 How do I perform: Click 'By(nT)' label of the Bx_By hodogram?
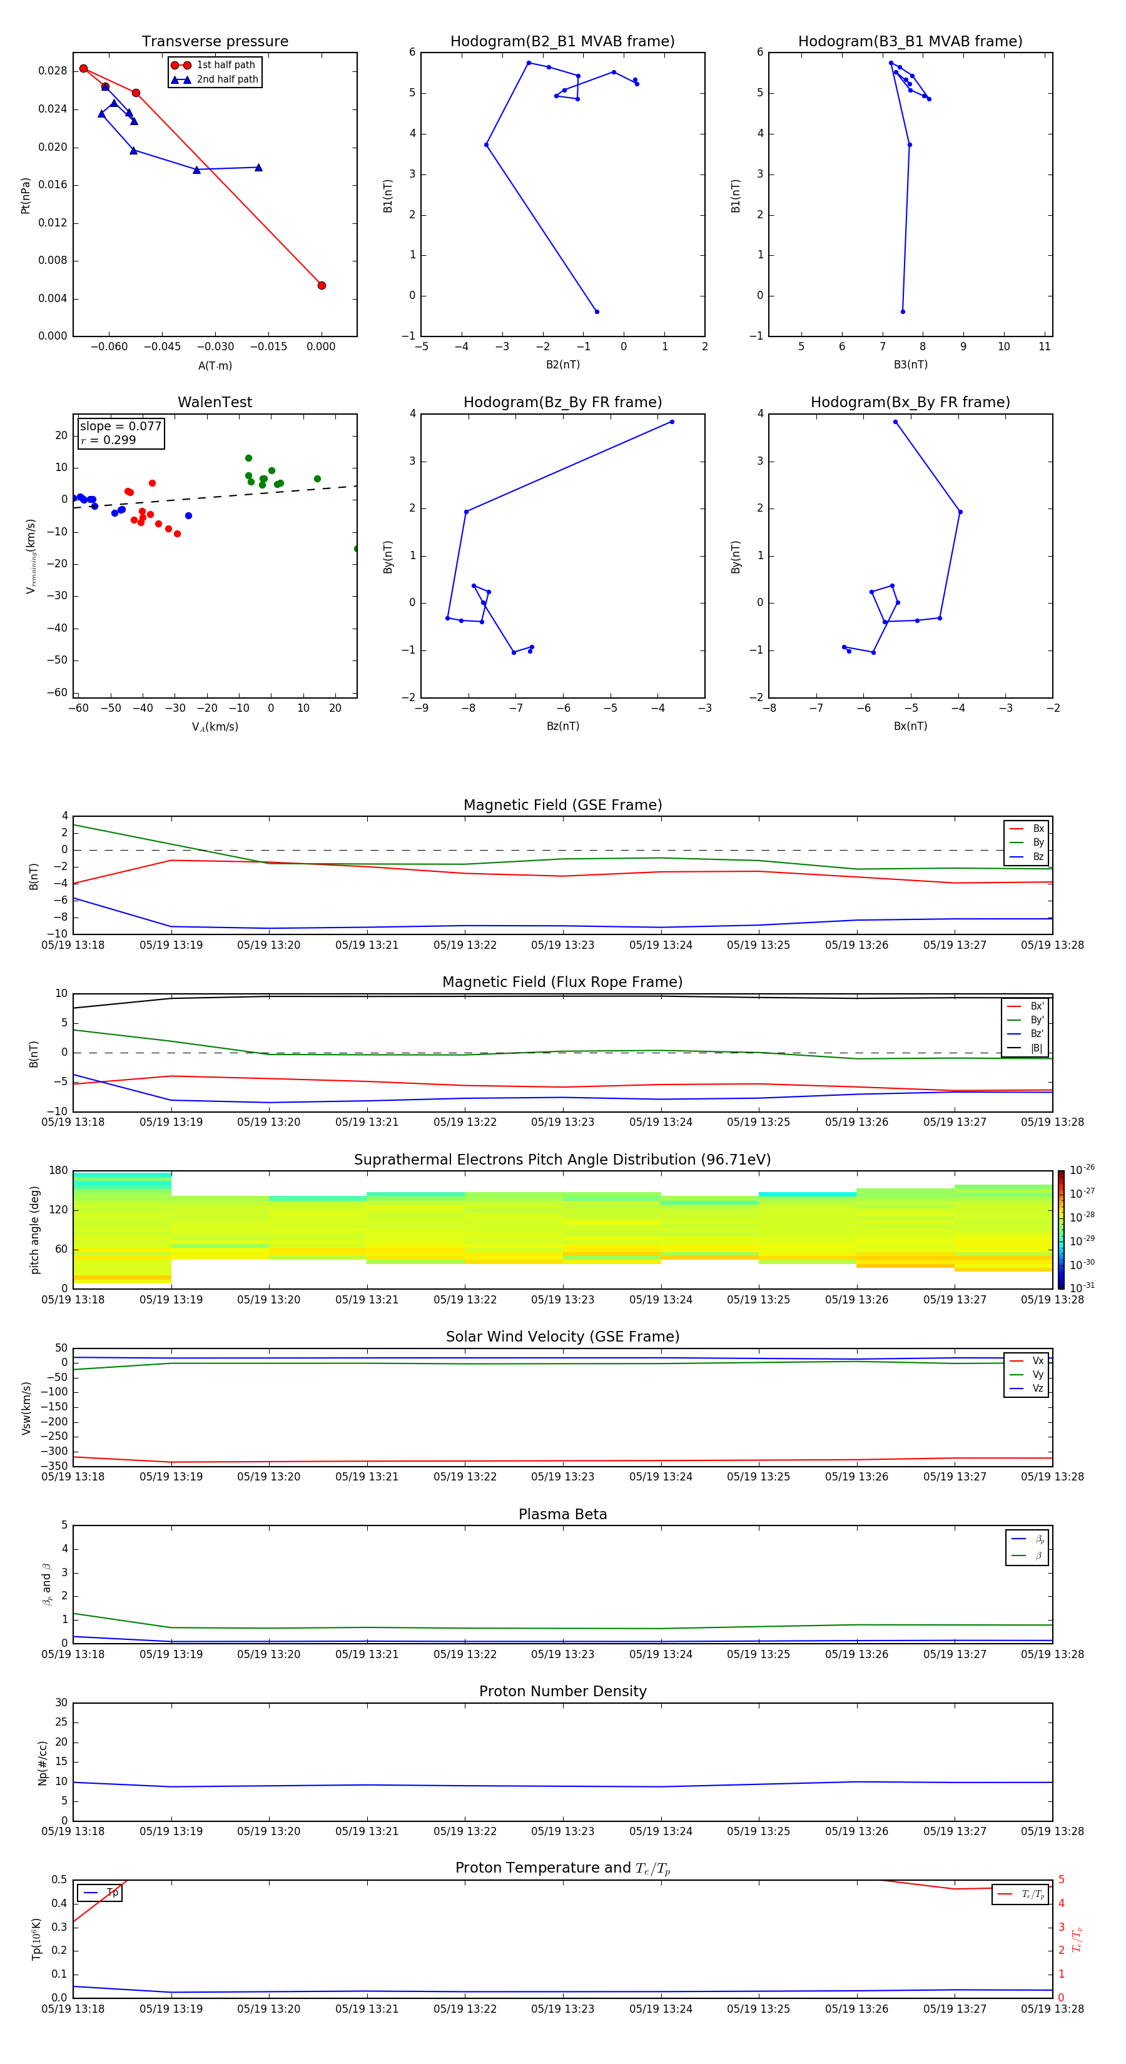pyautogui.click(x=736, y=557)
